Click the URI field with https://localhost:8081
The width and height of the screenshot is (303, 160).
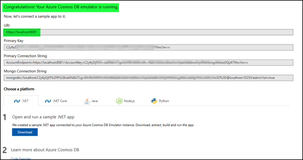[x=148, y=32]
